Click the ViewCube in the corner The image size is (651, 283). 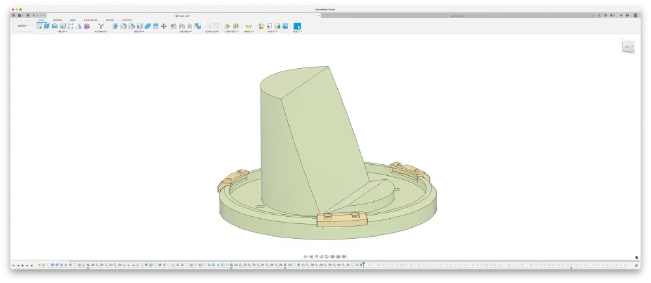pos(627,47)
